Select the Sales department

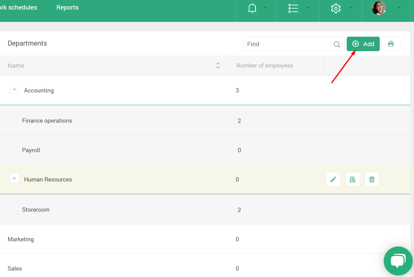15,268
